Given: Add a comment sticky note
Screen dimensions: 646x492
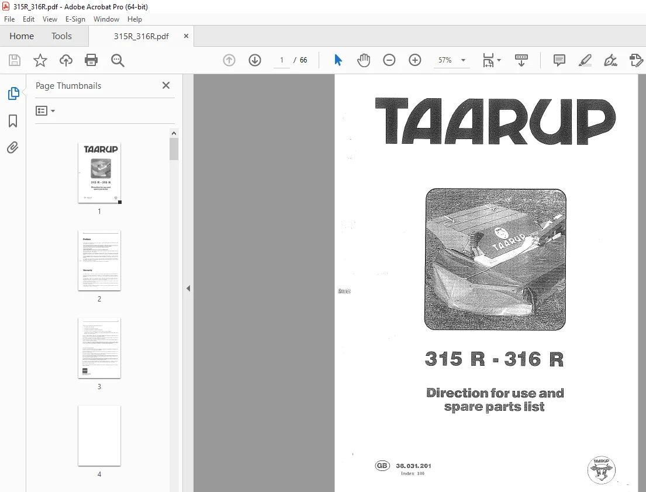Looking at the screenshot, I should point(559,60).
